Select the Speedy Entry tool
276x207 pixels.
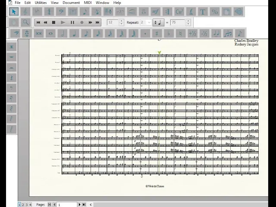point(97,12)
